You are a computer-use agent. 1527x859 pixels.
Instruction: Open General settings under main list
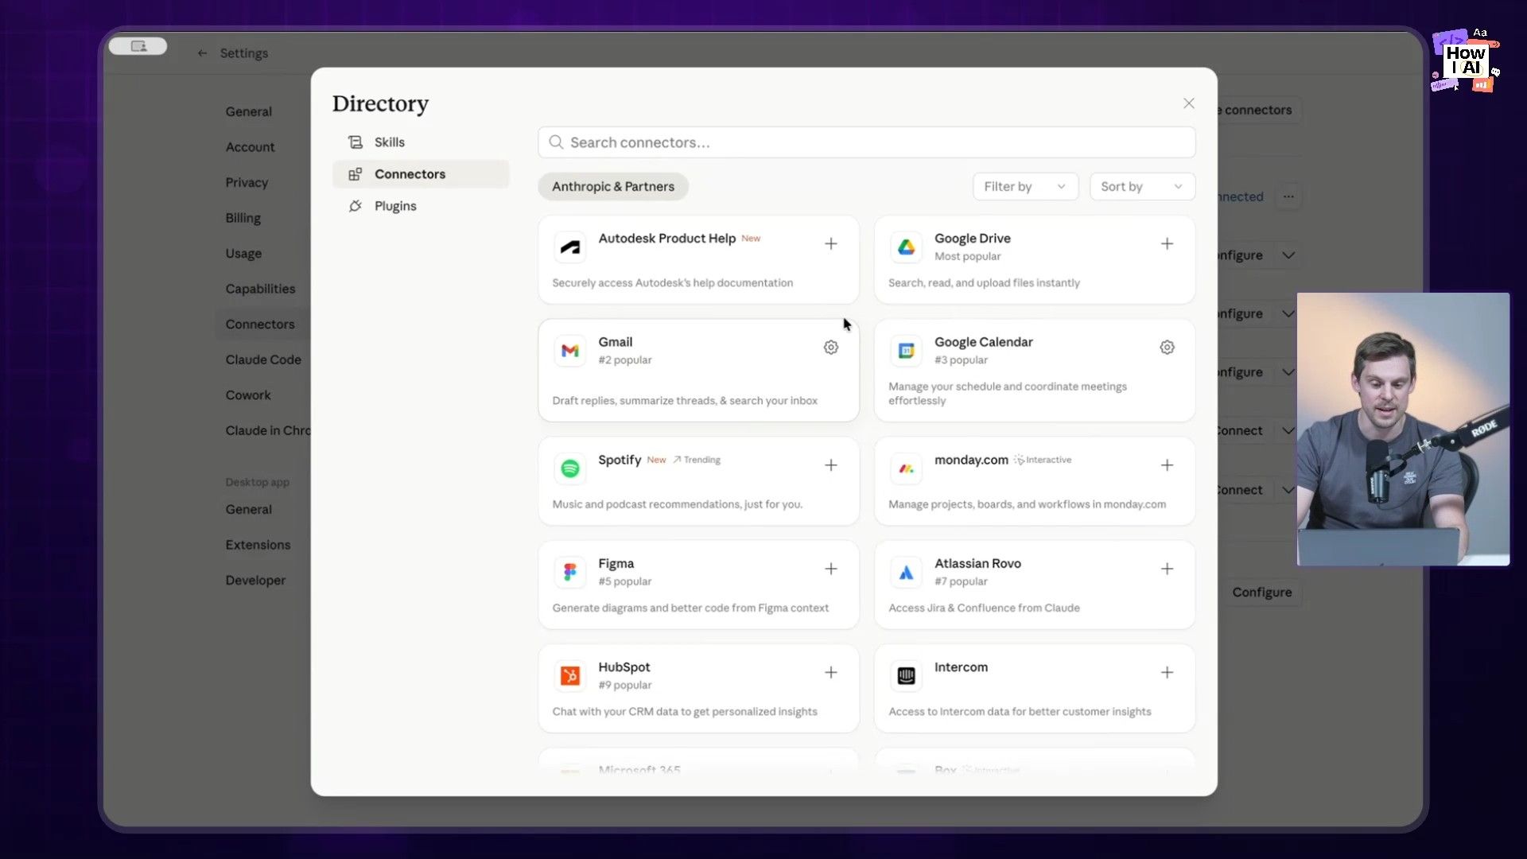tap(248, 112)
